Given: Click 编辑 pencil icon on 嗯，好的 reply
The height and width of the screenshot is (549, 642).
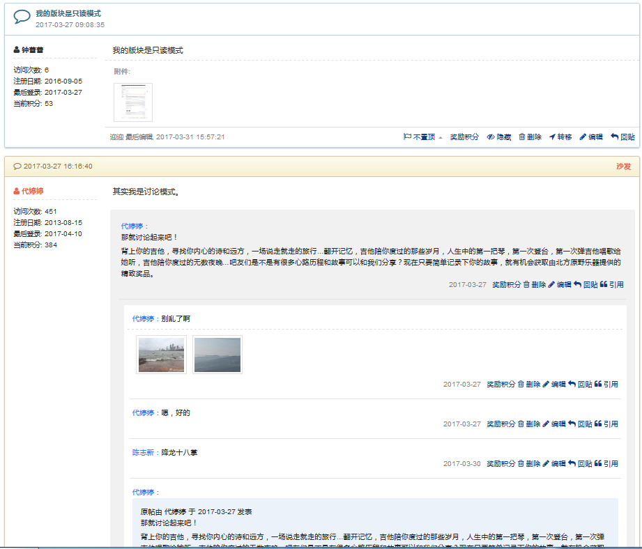Looking at the screenshot, I should [x=546, y=424].
